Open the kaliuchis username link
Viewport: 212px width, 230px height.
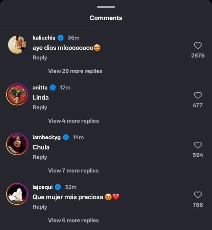tap(44, 38)
